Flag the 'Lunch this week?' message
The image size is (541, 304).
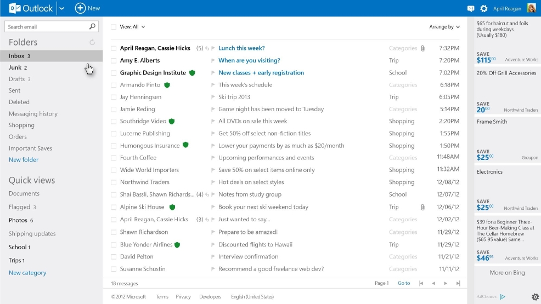point(213,48)
